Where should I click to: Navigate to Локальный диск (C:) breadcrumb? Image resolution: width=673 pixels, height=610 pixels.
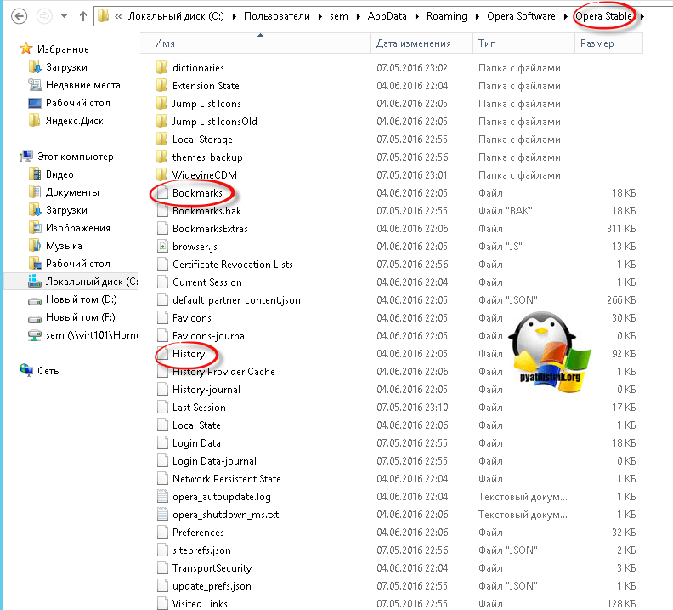[x=176, y=16]
